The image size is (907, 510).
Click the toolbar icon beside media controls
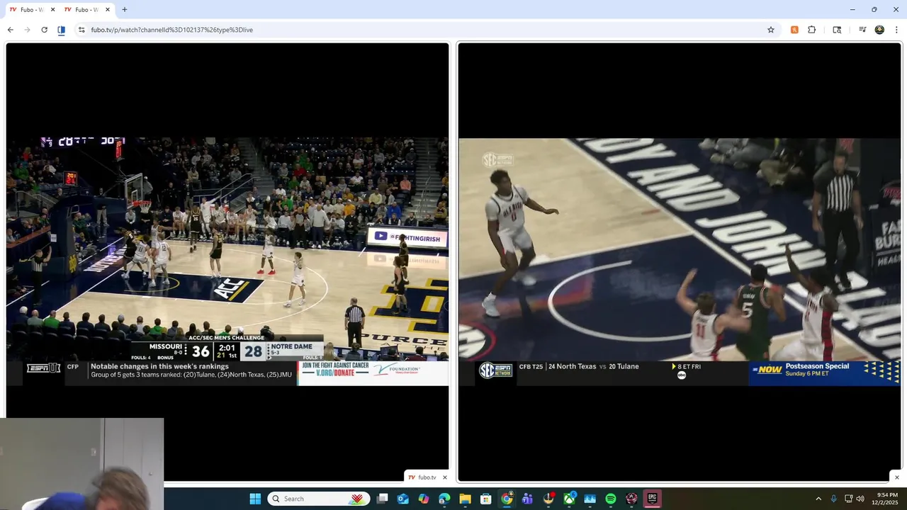(x=837, y=30)
